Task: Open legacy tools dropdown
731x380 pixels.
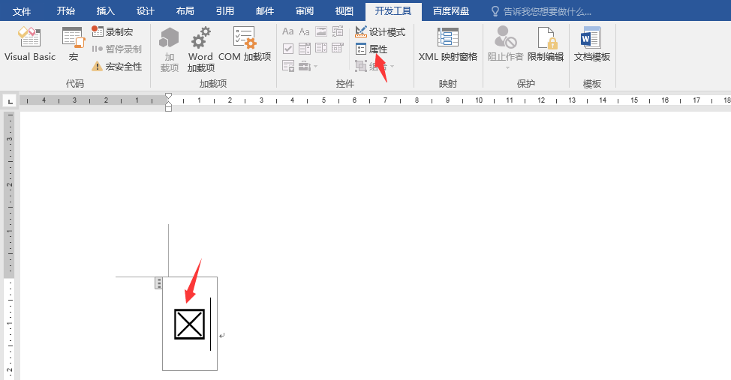Action: click(x=308, y=66)
